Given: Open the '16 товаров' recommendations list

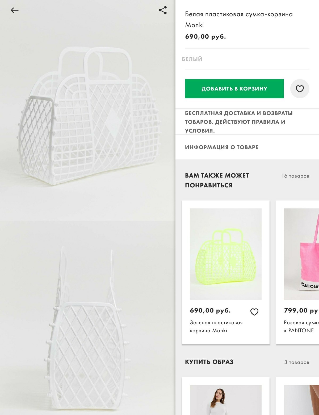Looking at the screenshot, I should tap(295, 176).
